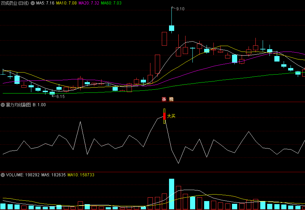
Task: Click the 暴力均线副图 indicator name
Action: pos(19,105)
